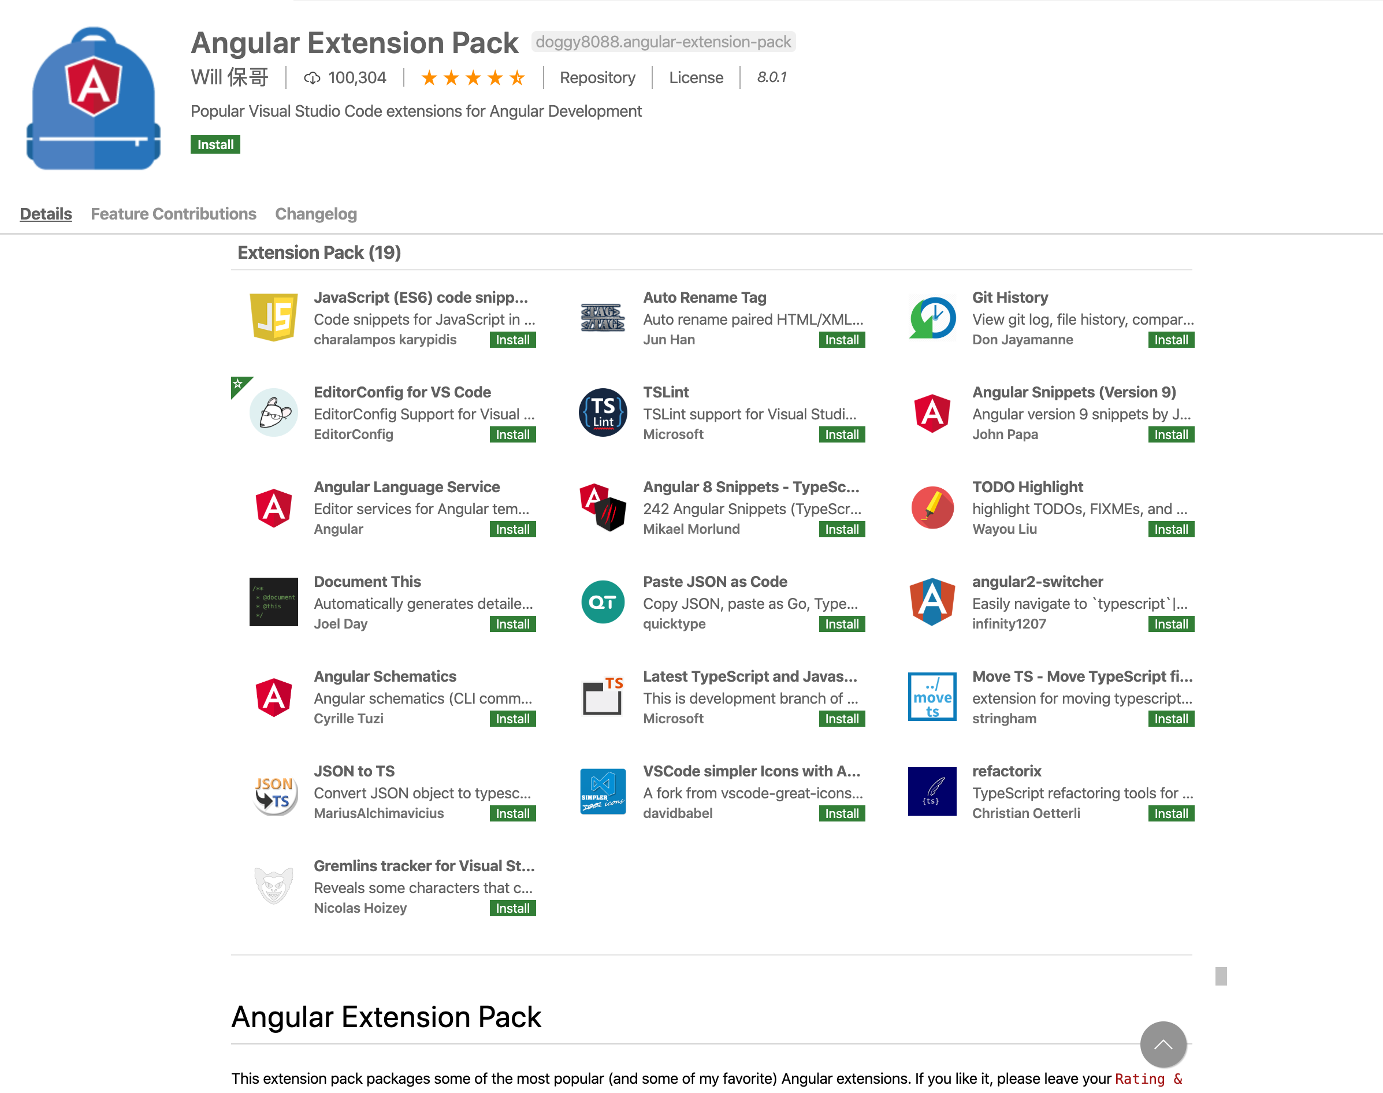
Task: Click the Git History clock icon
Action: click(x=932, y=317)
